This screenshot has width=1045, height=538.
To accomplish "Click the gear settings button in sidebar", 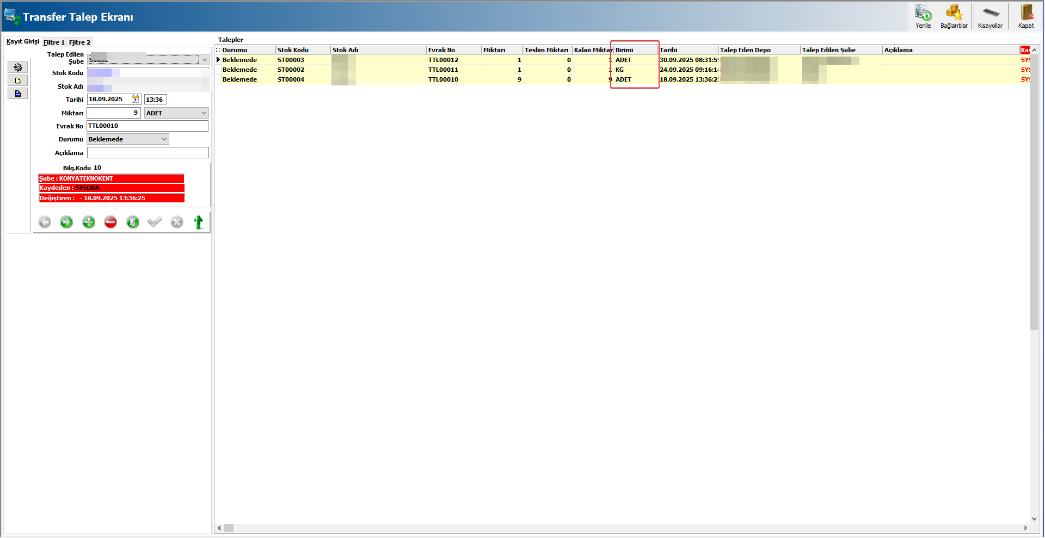I will [x=17, y=67].
